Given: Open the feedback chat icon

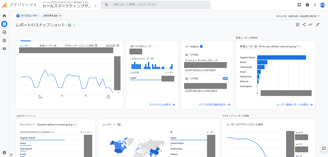Looking at the screenshot, I should pos(323,148).
